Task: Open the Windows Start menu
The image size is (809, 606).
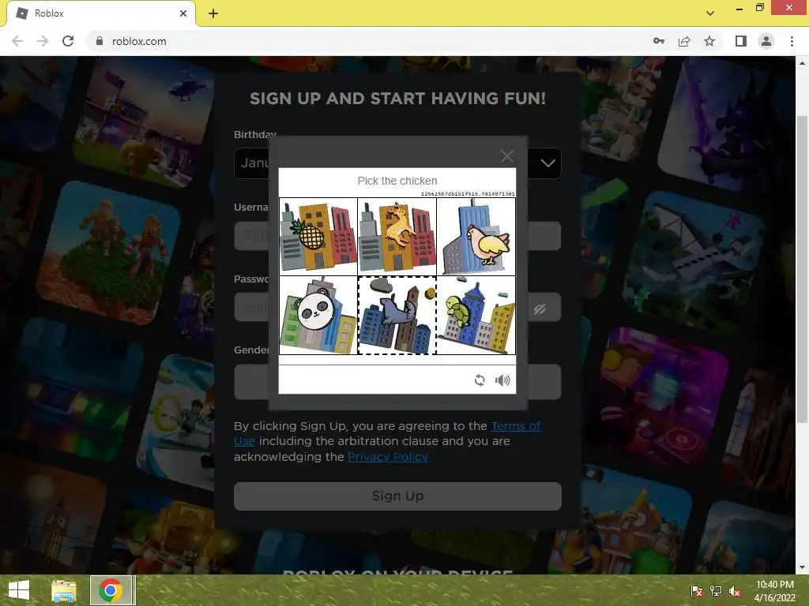Action: point(19,590)
